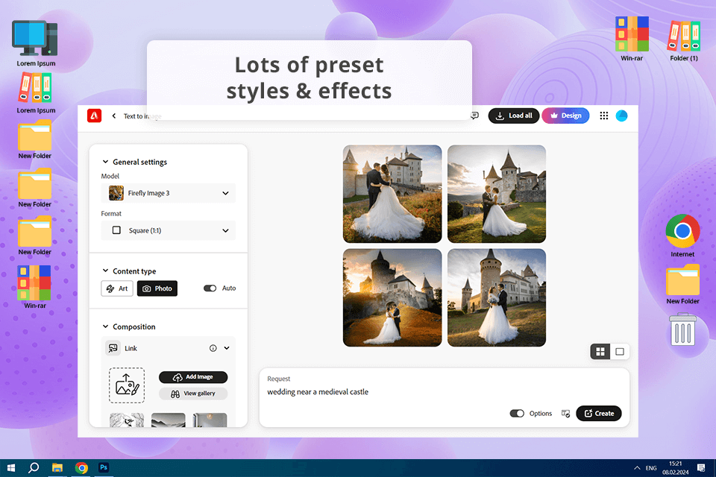Open the New Folder under right Chrome icon
The width and height of the screenshot is (716, 477).
[682, 285]
